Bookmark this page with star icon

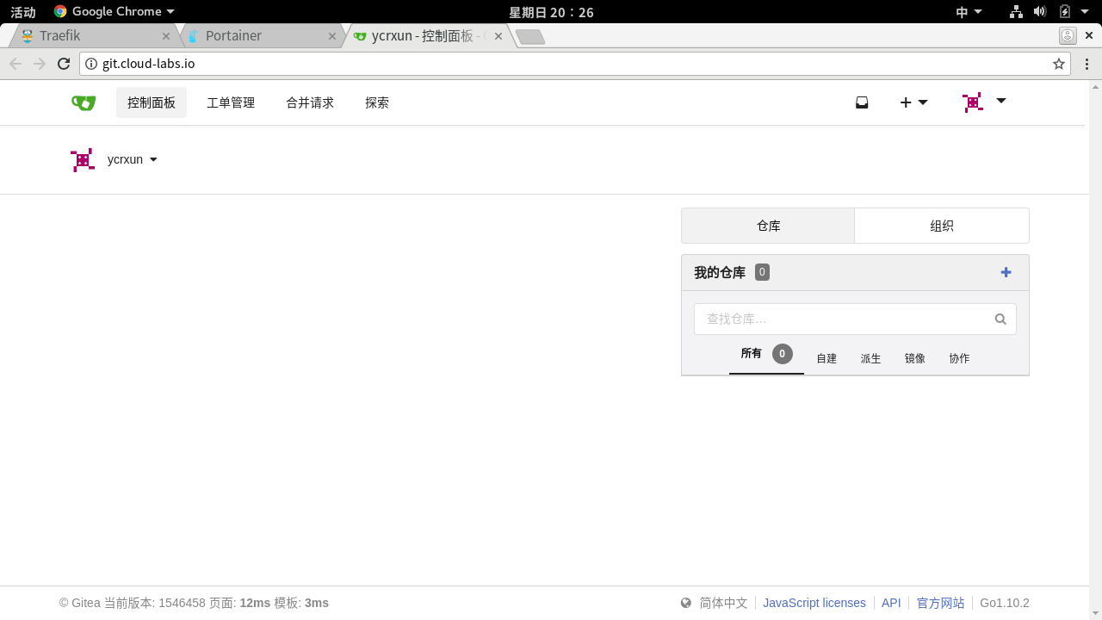click(1059, 64)
